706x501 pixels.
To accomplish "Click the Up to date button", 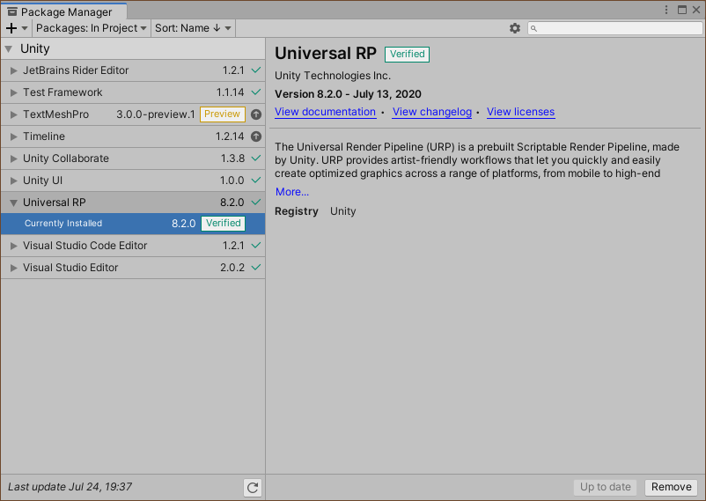I will (605, 487).
